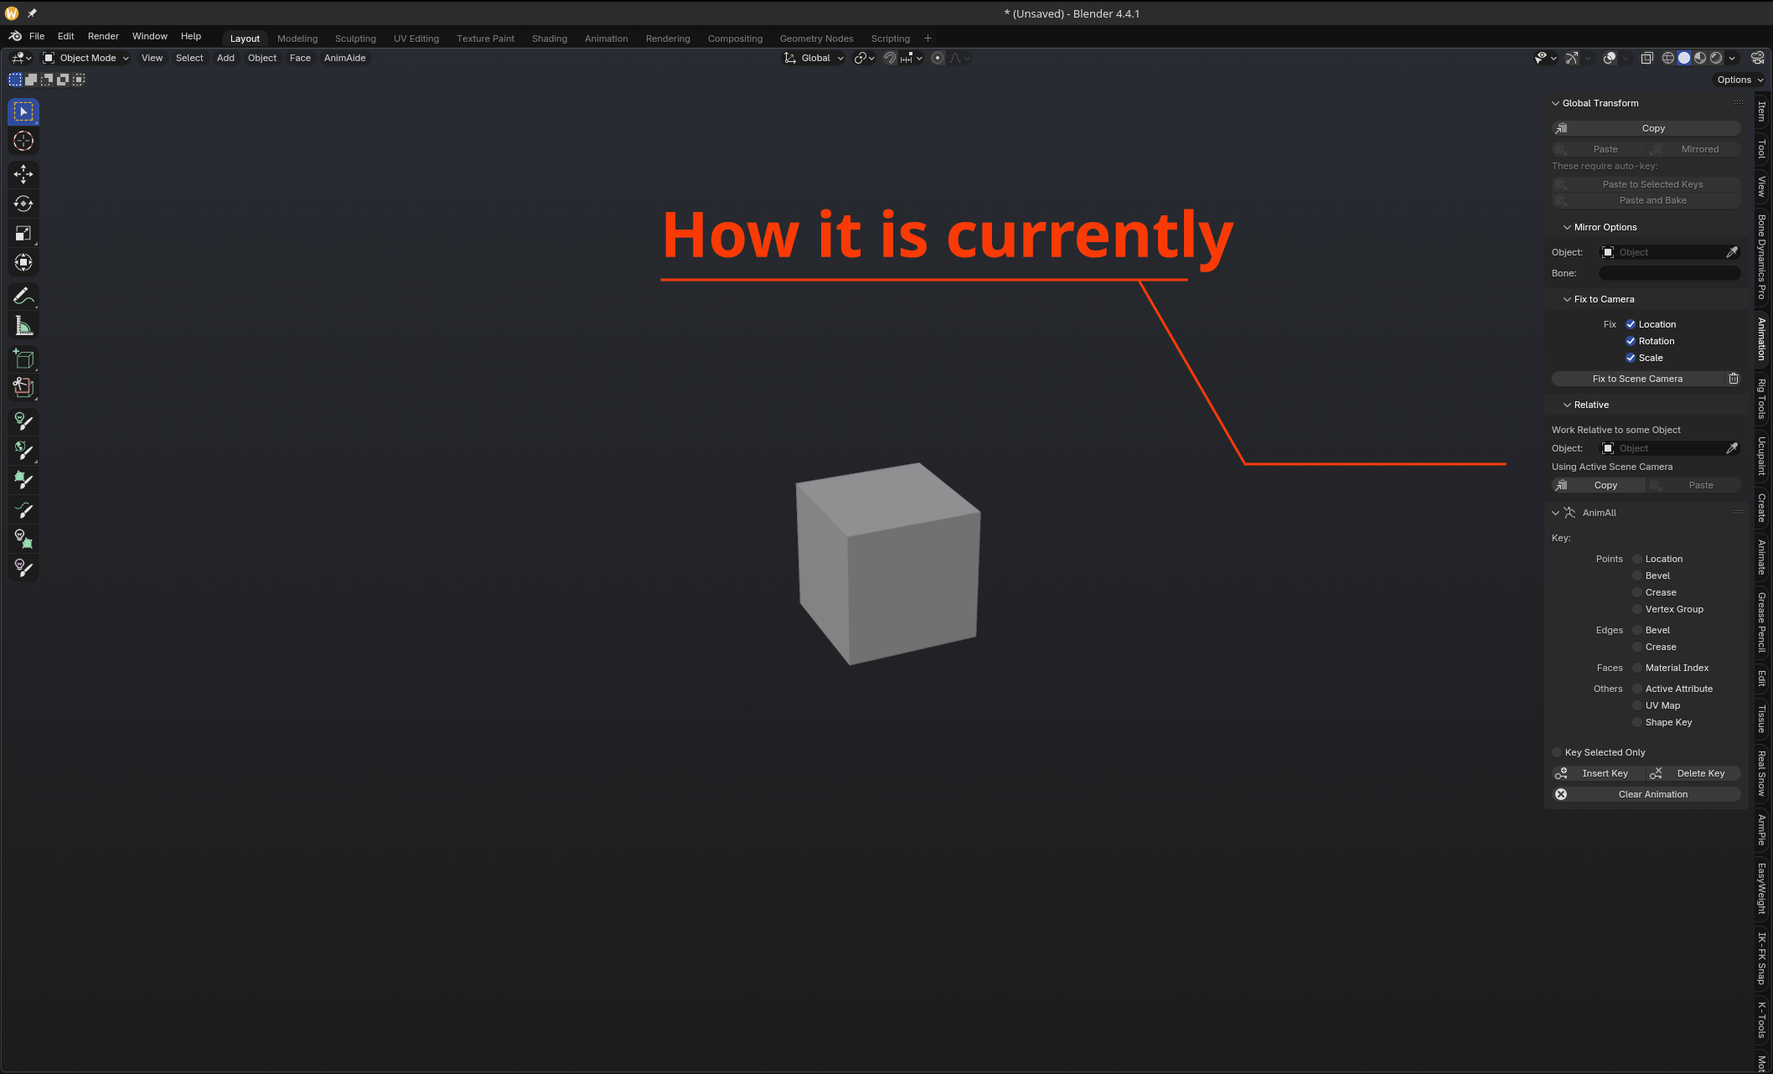
Task: Enable Key Selected Only
Action: tap(1557, 752)
